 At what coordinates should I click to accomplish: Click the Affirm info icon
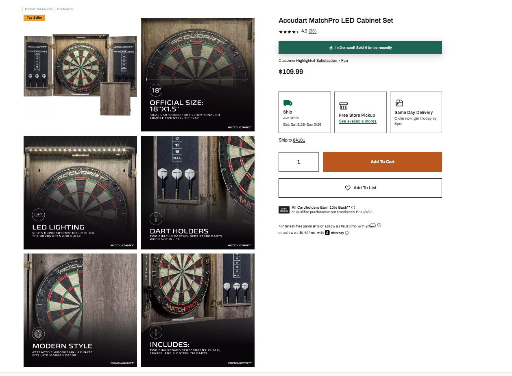pyautogui.click(x=379, y=225)
